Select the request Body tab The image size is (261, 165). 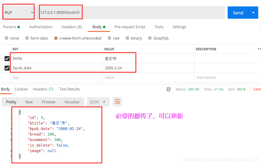[99, 27]
